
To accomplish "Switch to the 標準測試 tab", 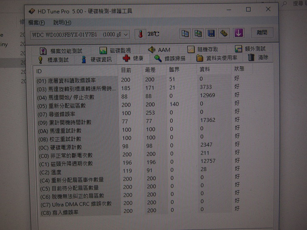I will point(53,60).
